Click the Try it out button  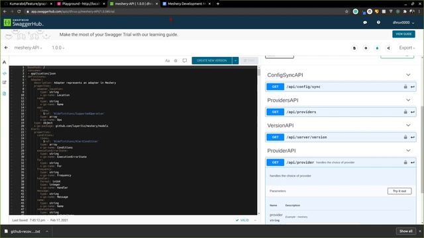(x=399, y=191)
